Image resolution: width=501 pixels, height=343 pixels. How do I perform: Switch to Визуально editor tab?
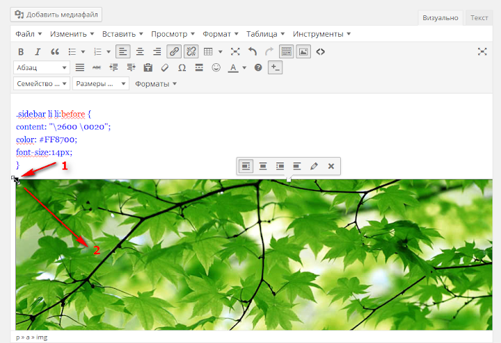click(x=440, y=18)
